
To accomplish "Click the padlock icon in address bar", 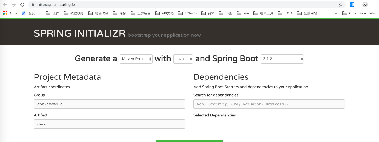I will pyautogui.click(x=33, y=5).
